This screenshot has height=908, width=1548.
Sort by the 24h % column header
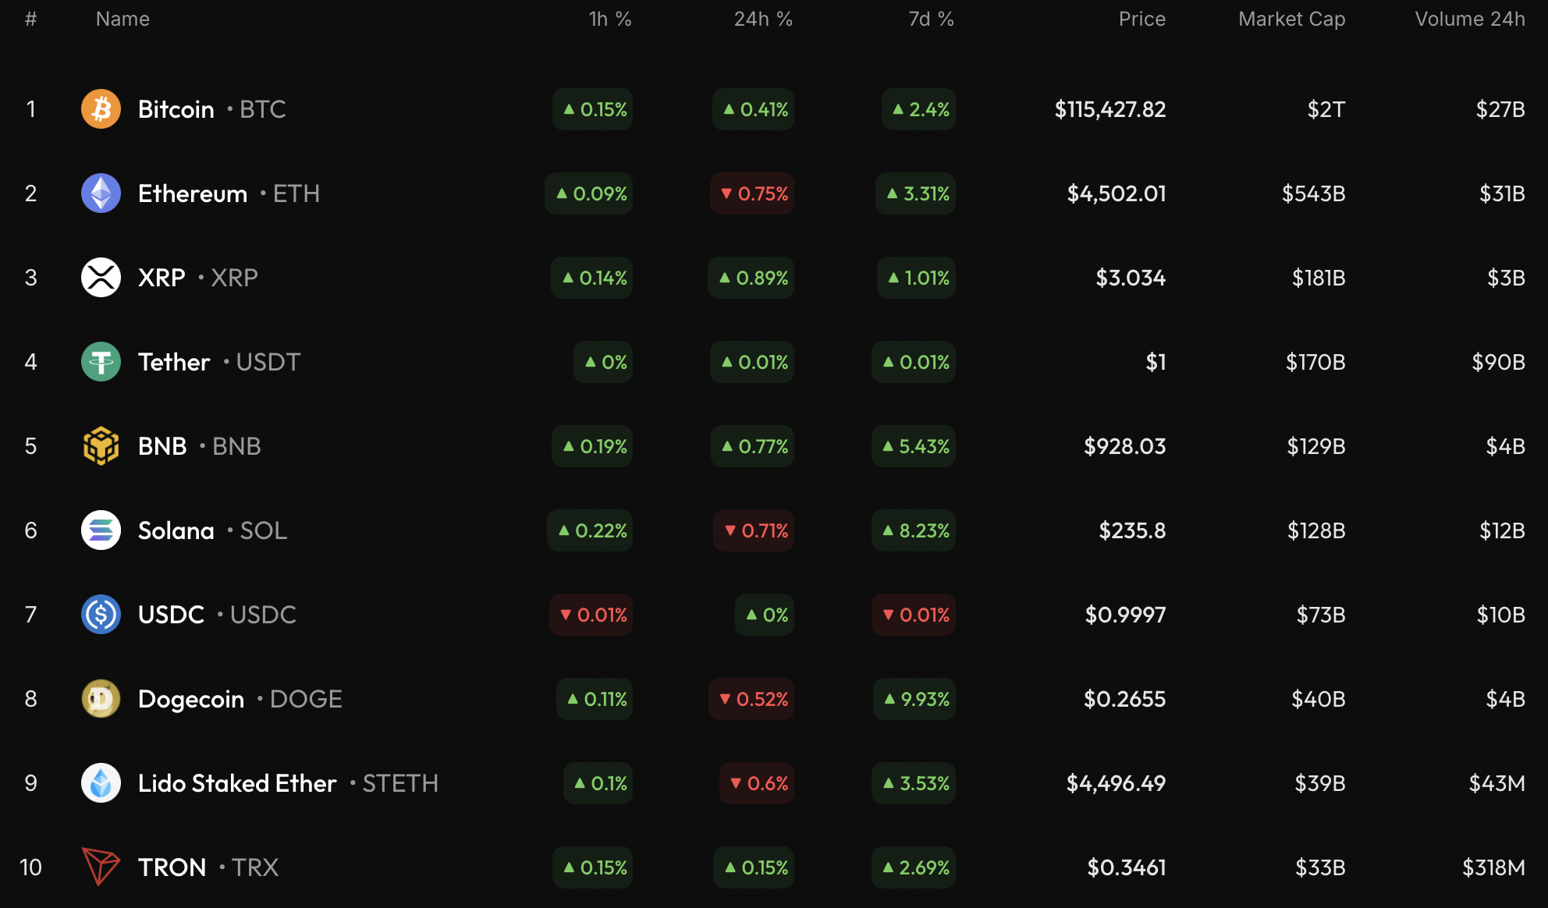click(762, 19)
